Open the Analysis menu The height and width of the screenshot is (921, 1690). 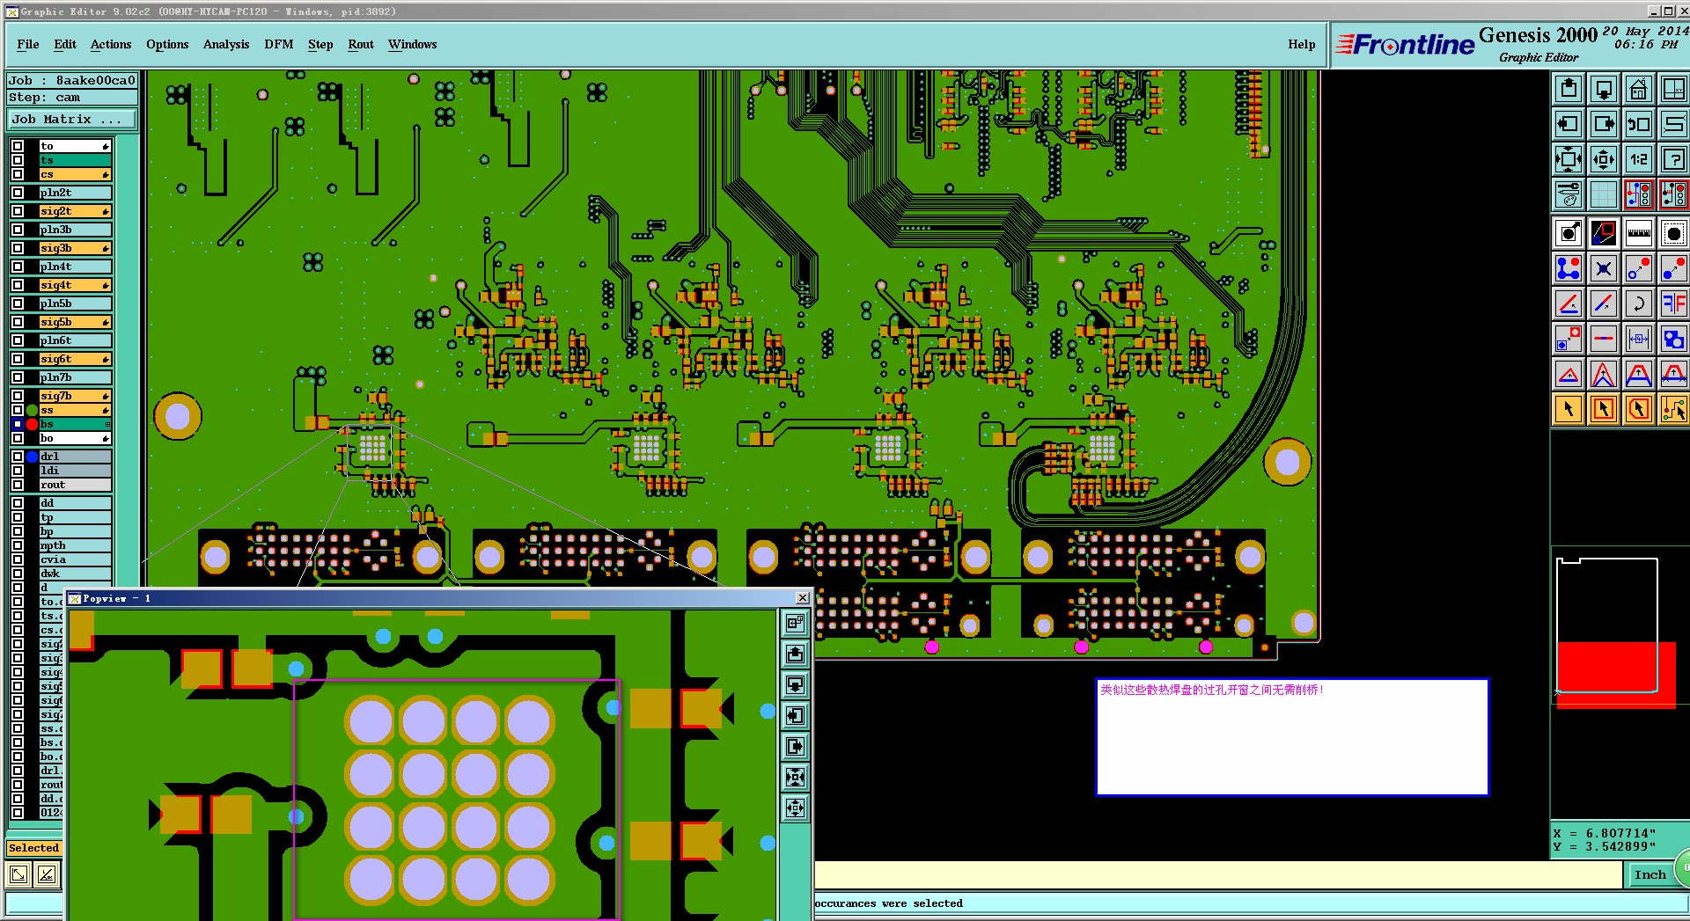226,44
